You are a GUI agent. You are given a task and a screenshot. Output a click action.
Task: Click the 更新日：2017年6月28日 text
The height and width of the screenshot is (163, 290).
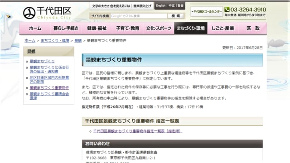point(242,48)
